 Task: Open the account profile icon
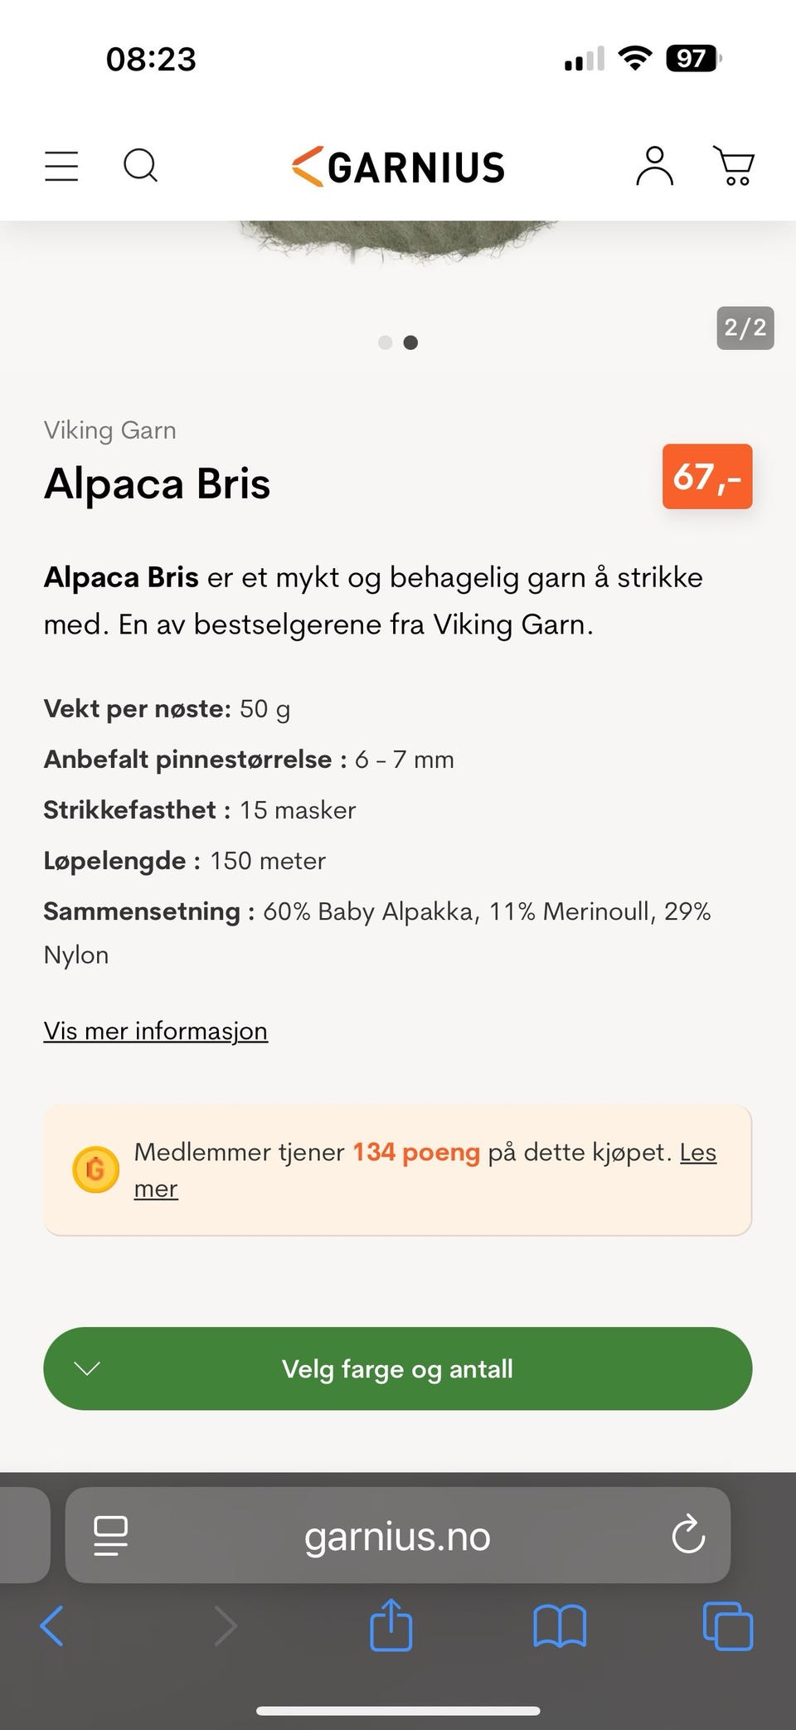(x=654, y=166)
